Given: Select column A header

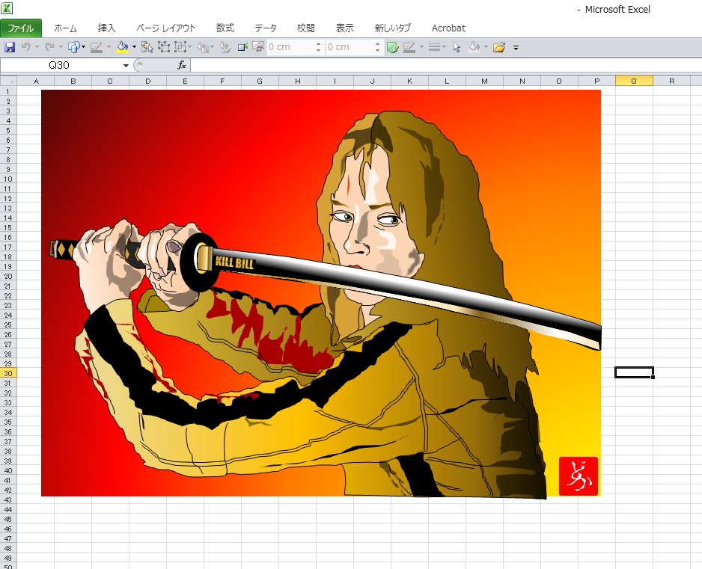Looking at the screenshot, I should 36,81.
